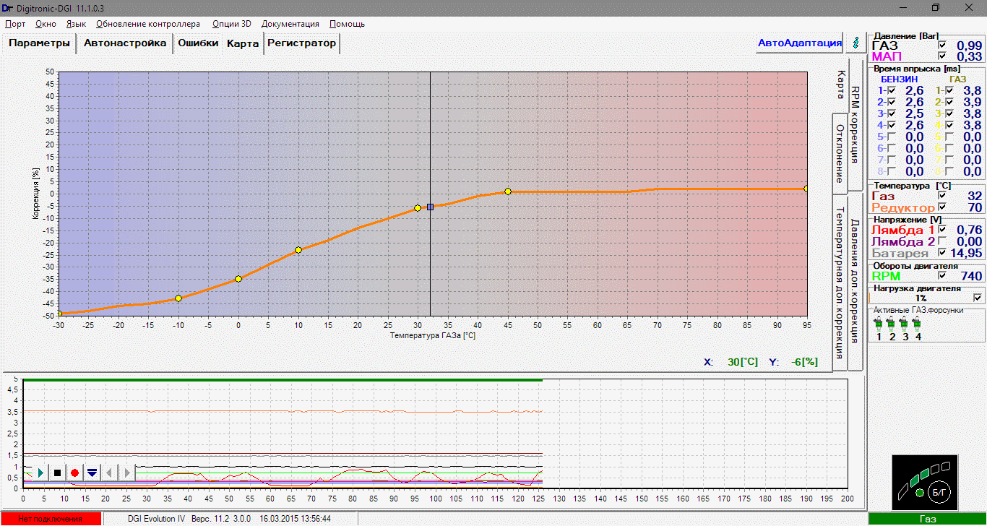The height and width of the screenshot is (526, 987).
Task: Click active gas injector 1 icon
Action: point(879,324)
